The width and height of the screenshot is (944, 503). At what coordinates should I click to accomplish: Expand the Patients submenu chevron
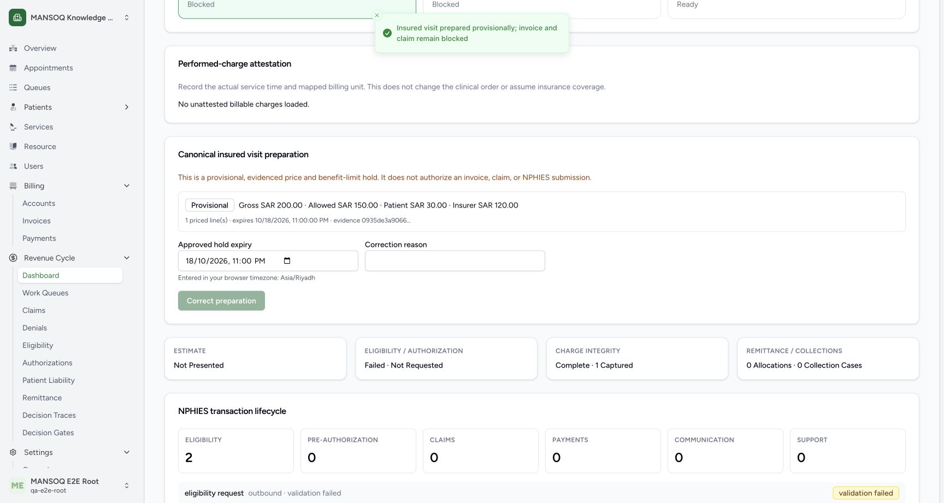[127, 107]
